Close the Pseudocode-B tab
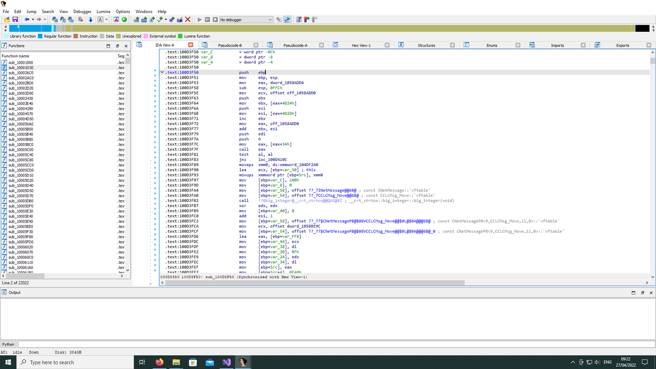This screenshot has width=656, height=369. 256,45
